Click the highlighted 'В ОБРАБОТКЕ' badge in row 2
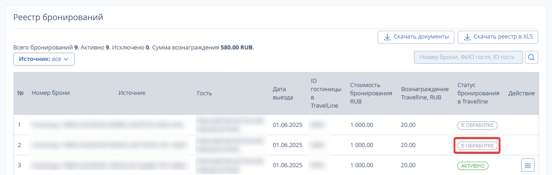Screen dimensions: 552x175 [477, 145]
